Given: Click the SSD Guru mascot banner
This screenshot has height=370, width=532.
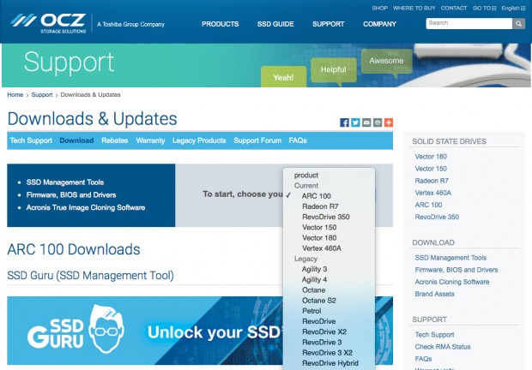Looking at the screenshot, I should [x=144, y=331].
